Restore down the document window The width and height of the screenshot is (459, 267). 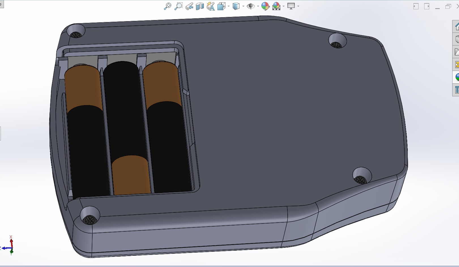point(448,6)
